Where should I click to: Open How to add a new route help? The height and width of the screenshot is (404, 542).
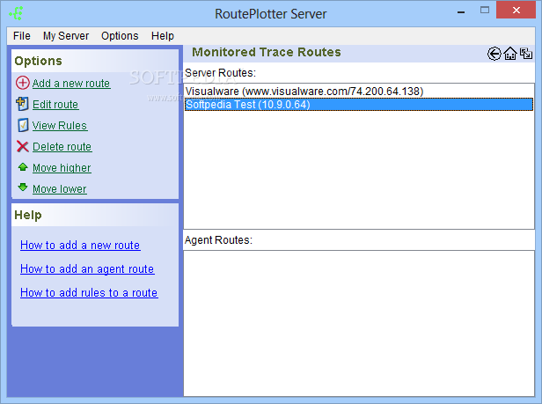80,246
